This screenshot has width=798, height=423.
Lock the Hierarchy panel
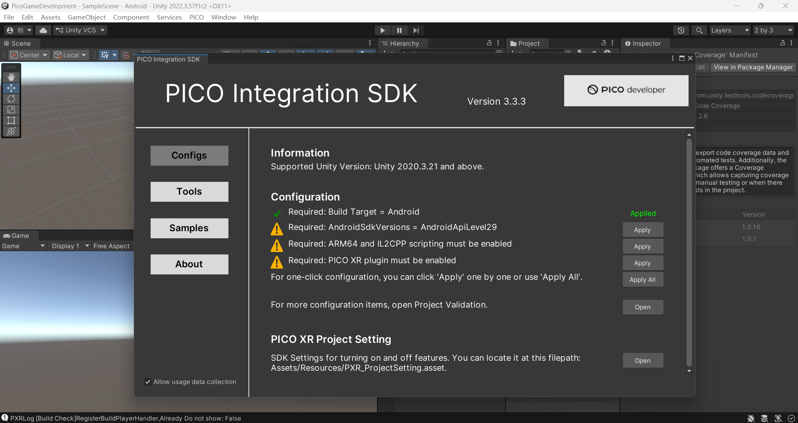point(489,43)
